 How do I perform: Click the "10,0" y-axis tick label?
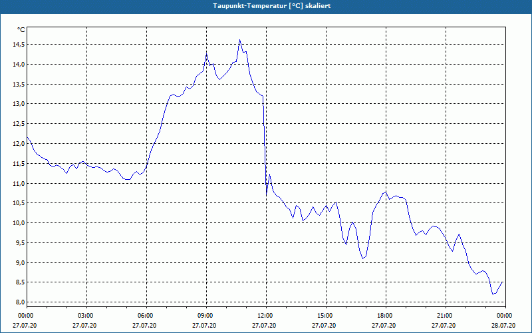19,223
